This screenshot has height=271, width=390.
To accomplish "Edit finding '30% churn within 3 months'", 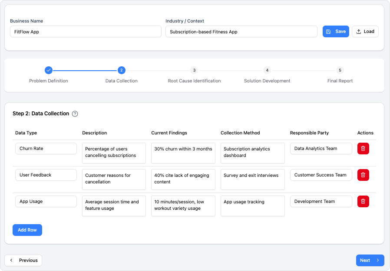I will pyautogui.click(x=183, y=153).
